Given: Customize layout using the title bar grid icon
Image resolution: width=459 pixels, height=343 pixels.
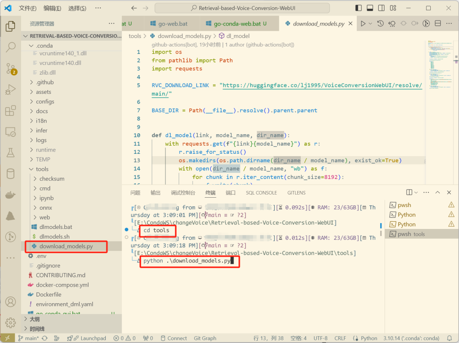Looking at the screenshot, I should click(x=393, y=8).
